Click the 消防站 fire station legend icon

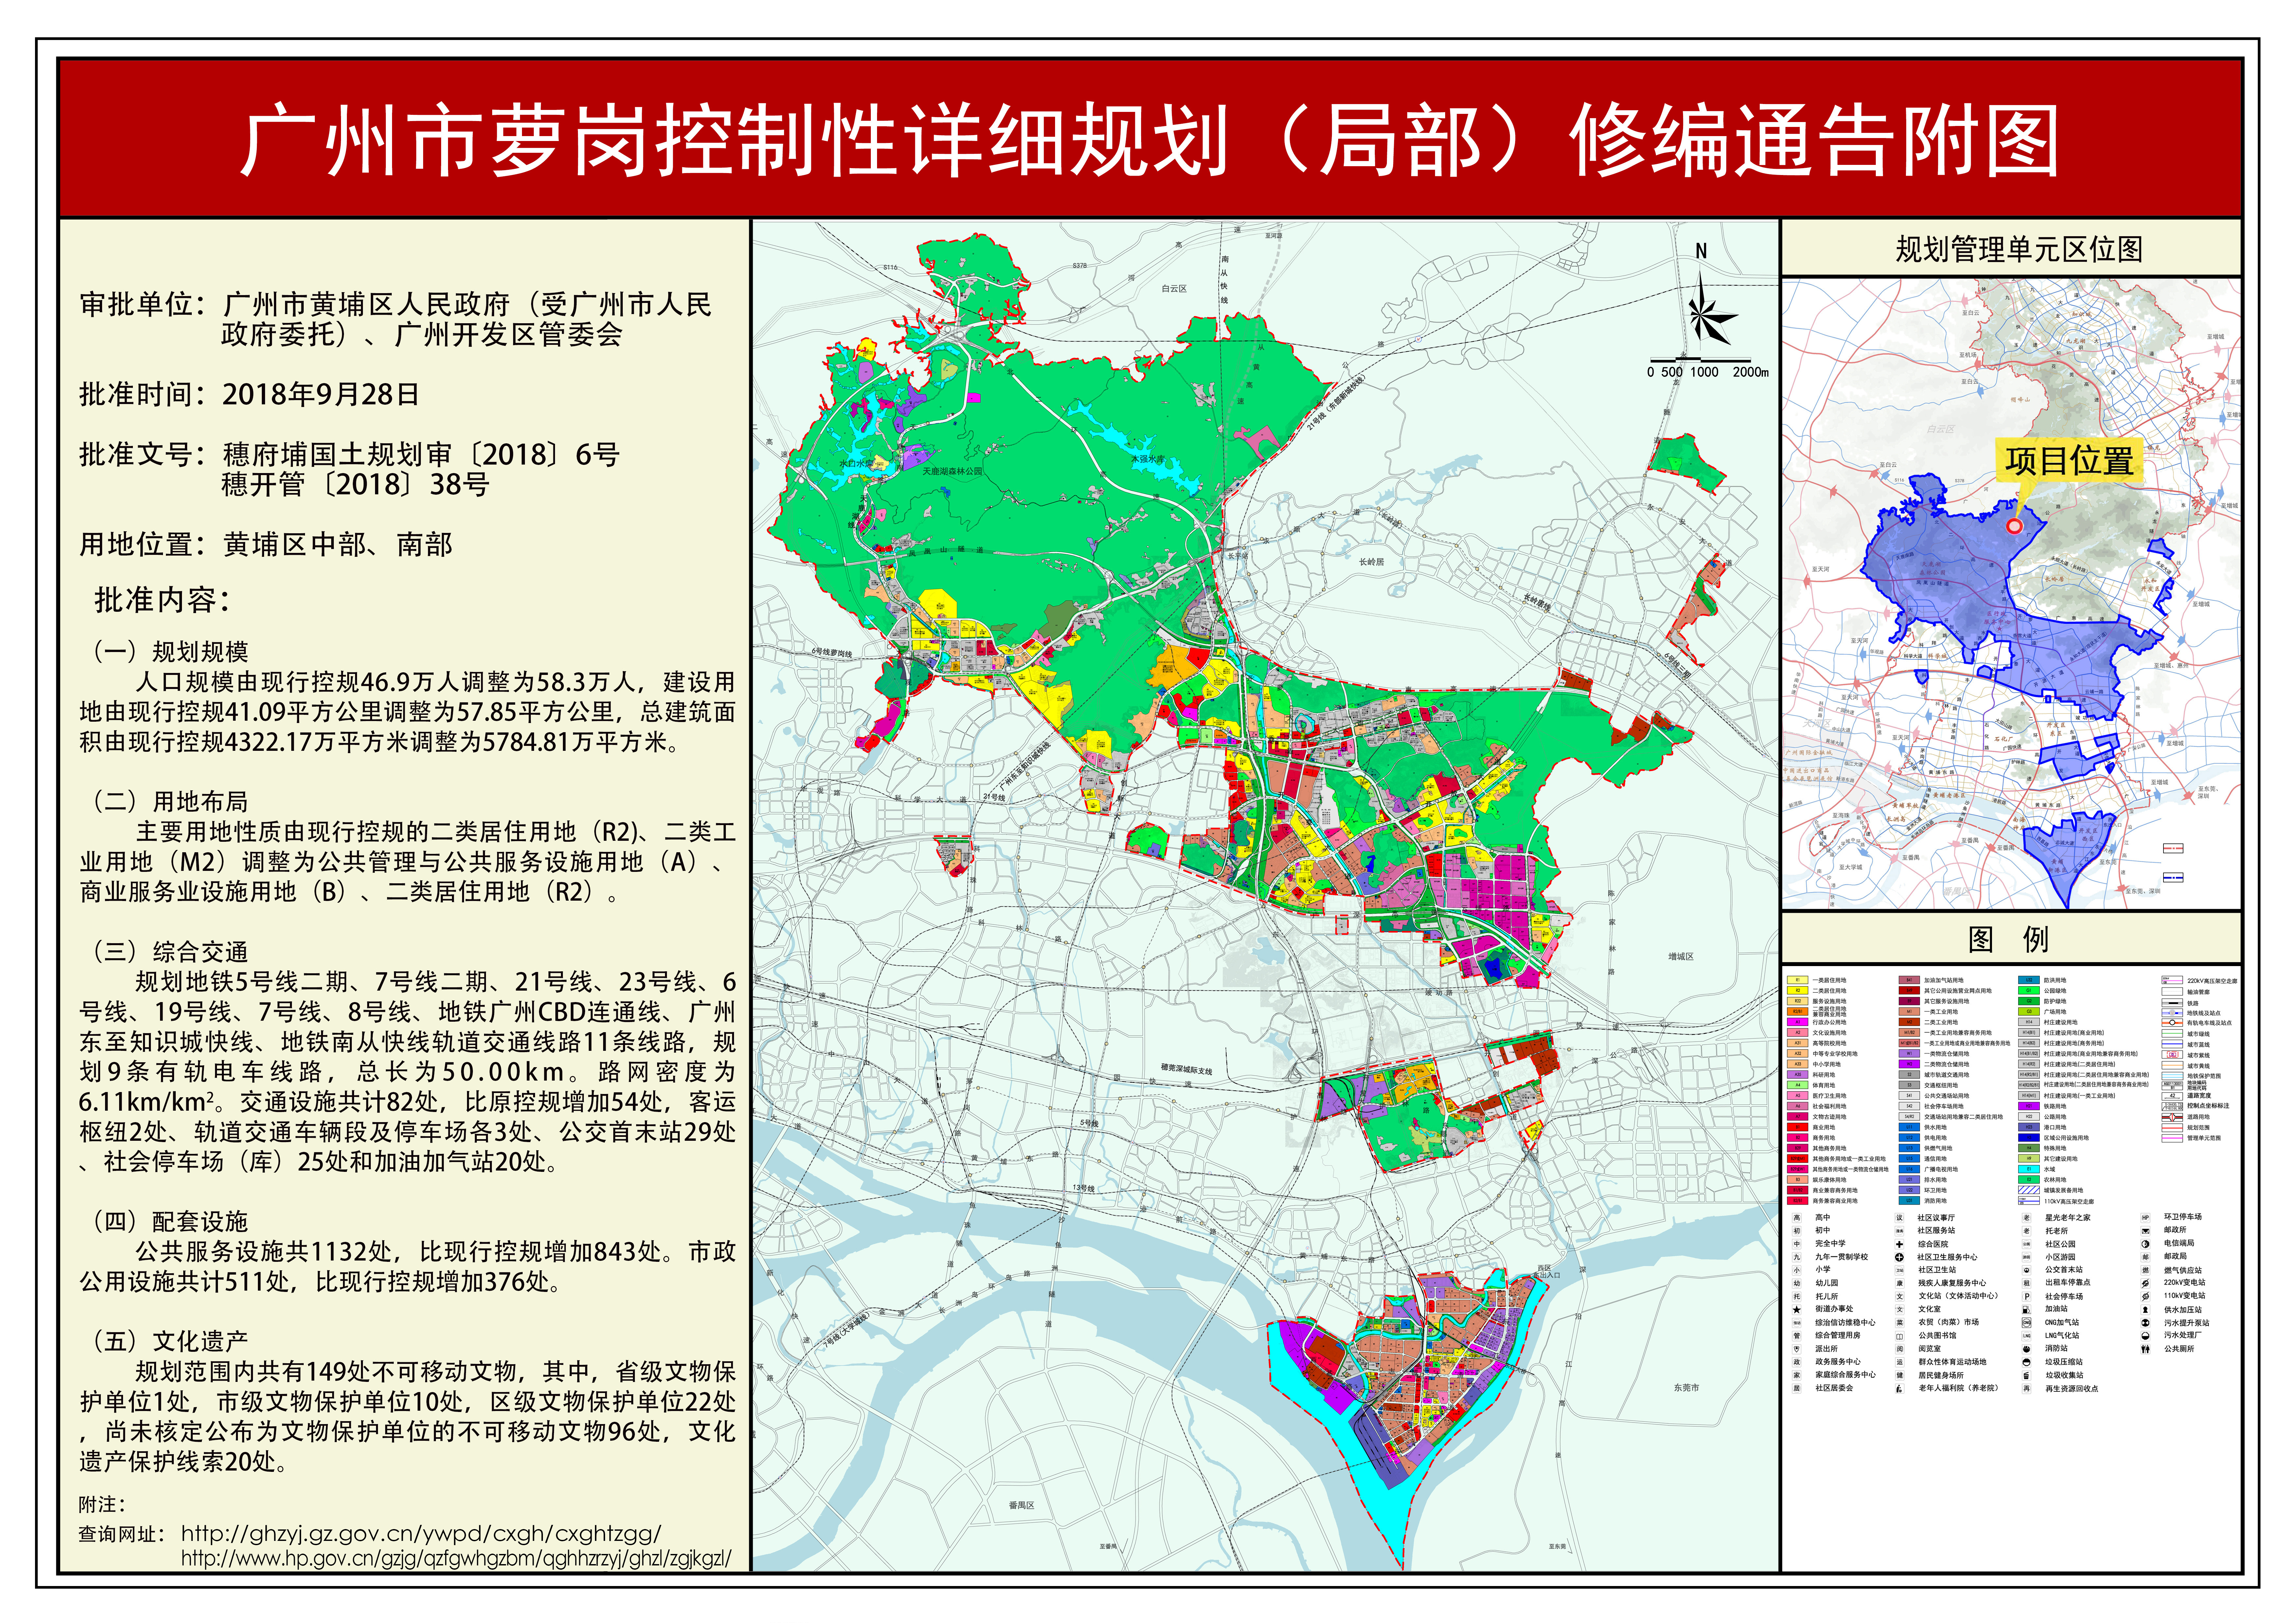(2027, 1349)
